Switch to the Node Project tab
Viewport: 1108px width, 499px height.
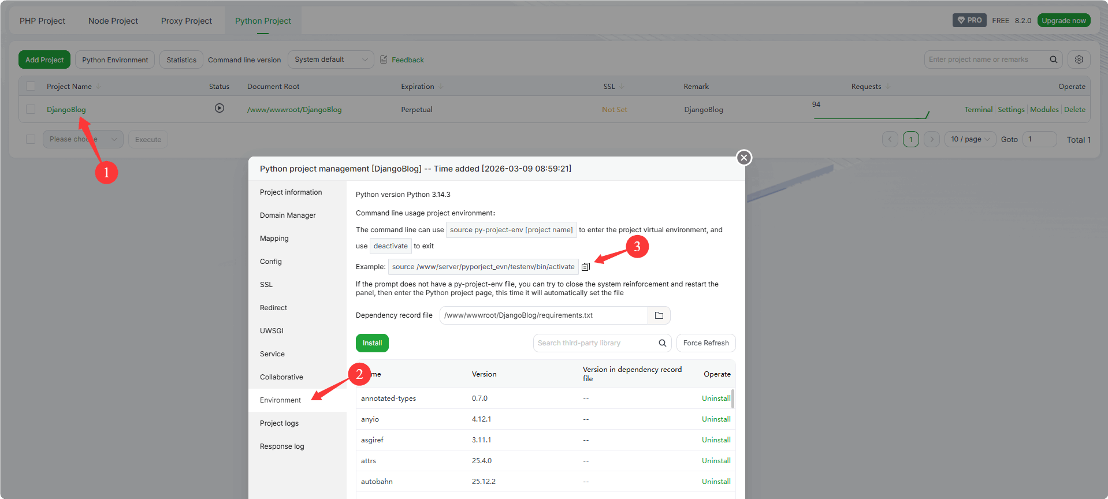pyautogui.click(x=113, y=21)
